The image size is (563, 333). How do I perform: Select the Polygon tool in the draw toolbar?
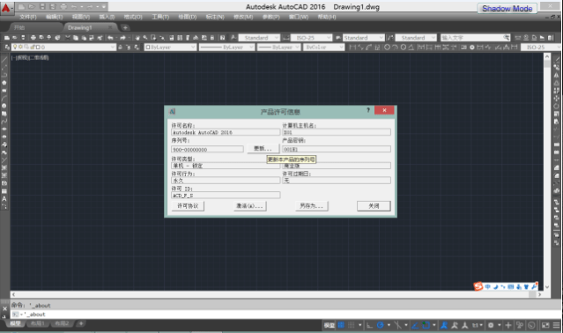tap(4, 83)
